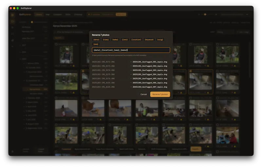The height and width of the screenshot is (167, 262).
Task: Select original name 20251201-IMG_8172.DNG
Action: 103,62
